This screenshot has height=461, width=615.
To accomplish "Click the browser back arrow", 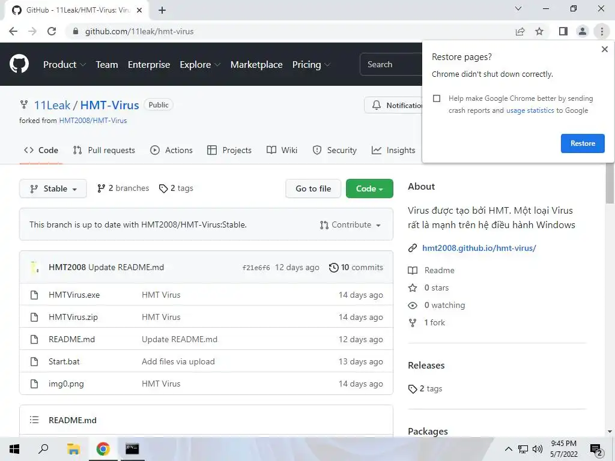I will click(x=13, y=31).
